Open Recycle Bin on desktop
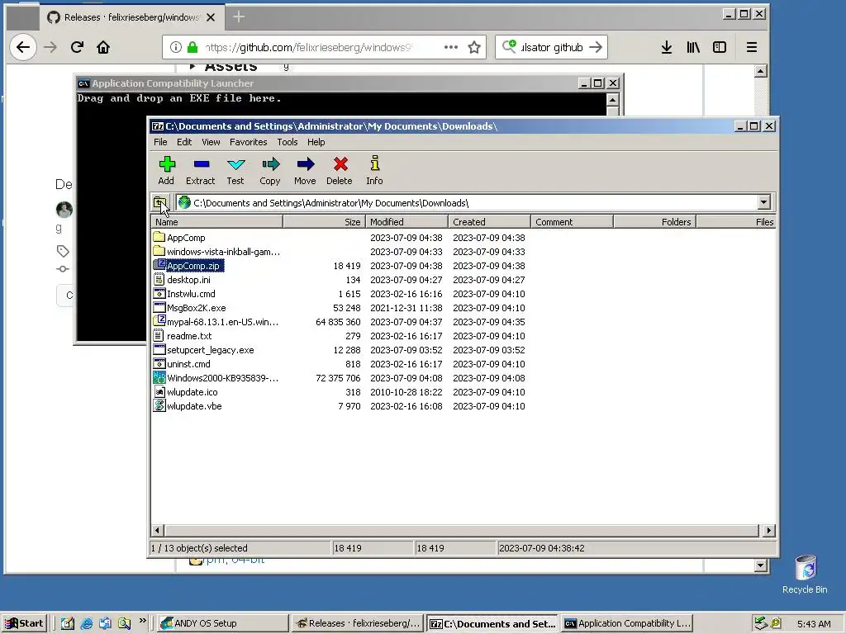 (805, 575)
